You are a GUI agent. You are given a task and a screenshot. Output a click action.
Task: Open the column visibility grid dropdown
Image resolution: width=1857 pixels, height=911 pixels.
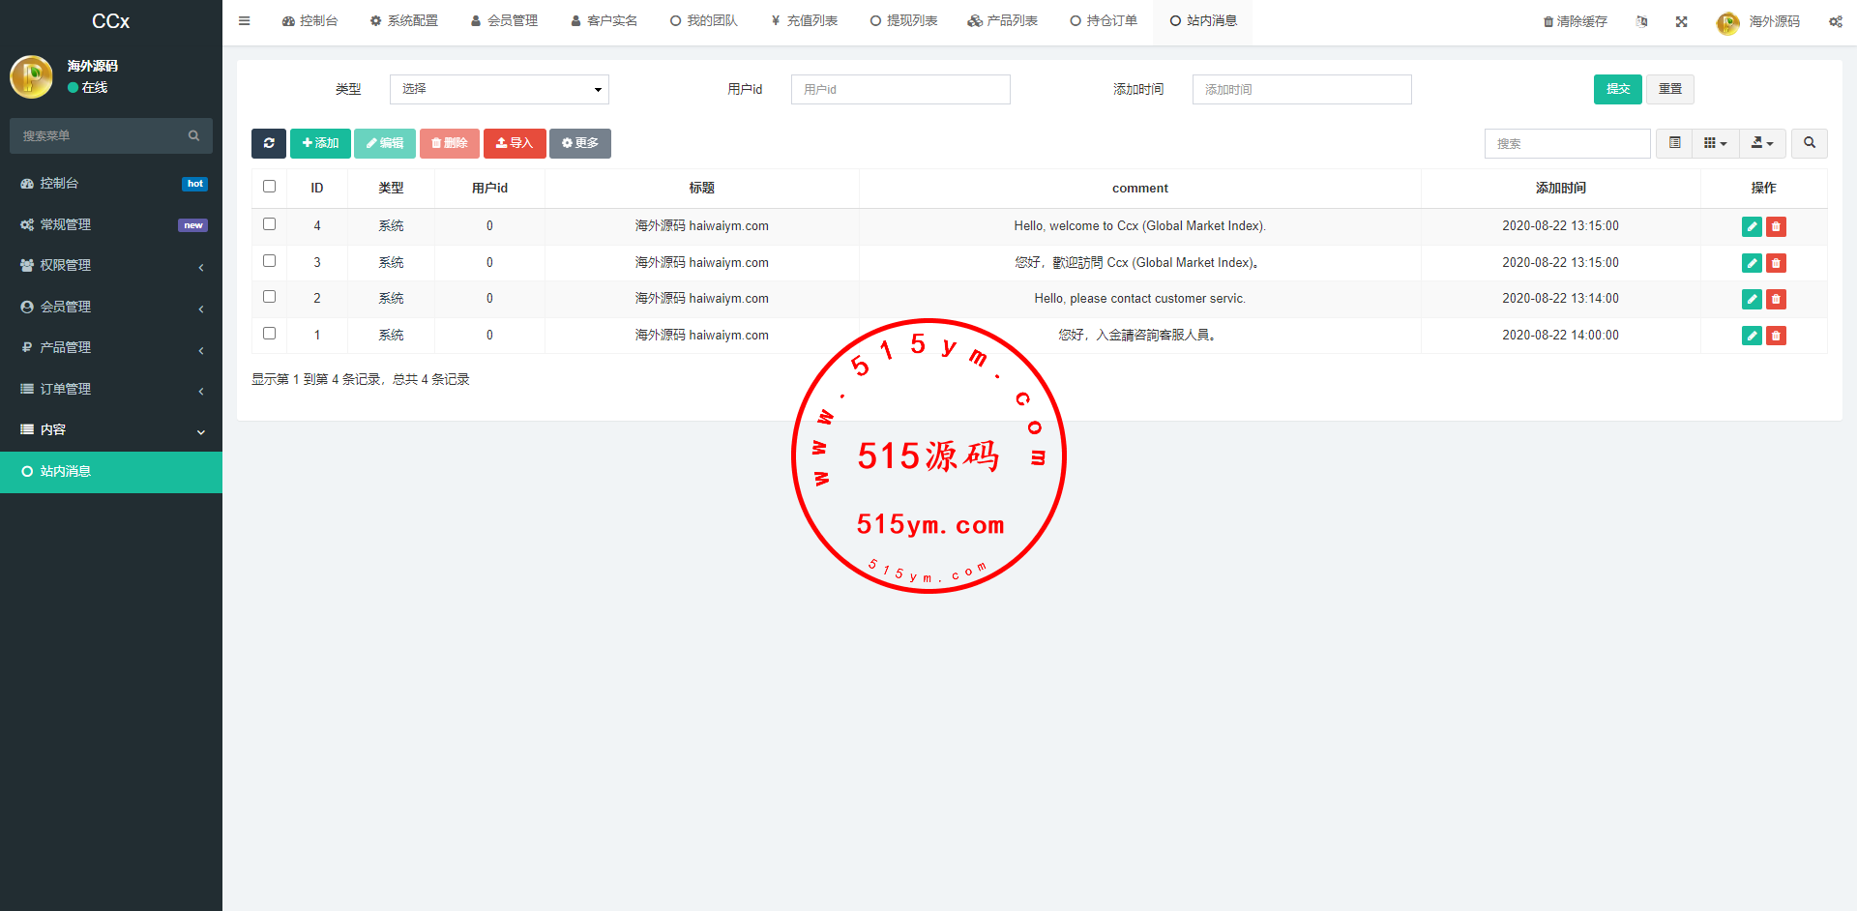click(1715, 143)
